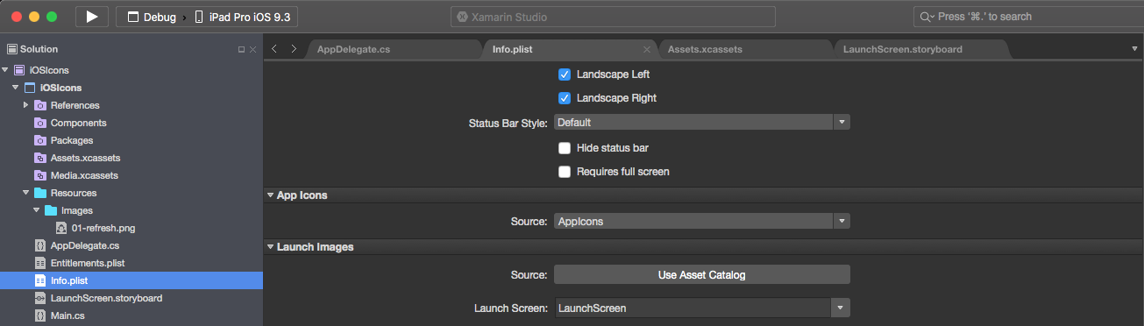Select 01-refresh.png in the solution tree
Image resolution: width=1144 pixels, height=326 pixels.
(103, 228)
